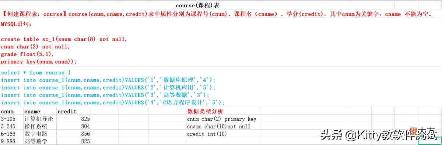Click the 'credit' column header cell
This screenshot has width=442, height=145.
(74, 111)
